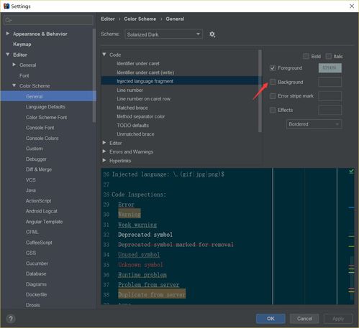Select Method separator color
The height and width of the screenshot is (328, 359).
pos(140,116)
